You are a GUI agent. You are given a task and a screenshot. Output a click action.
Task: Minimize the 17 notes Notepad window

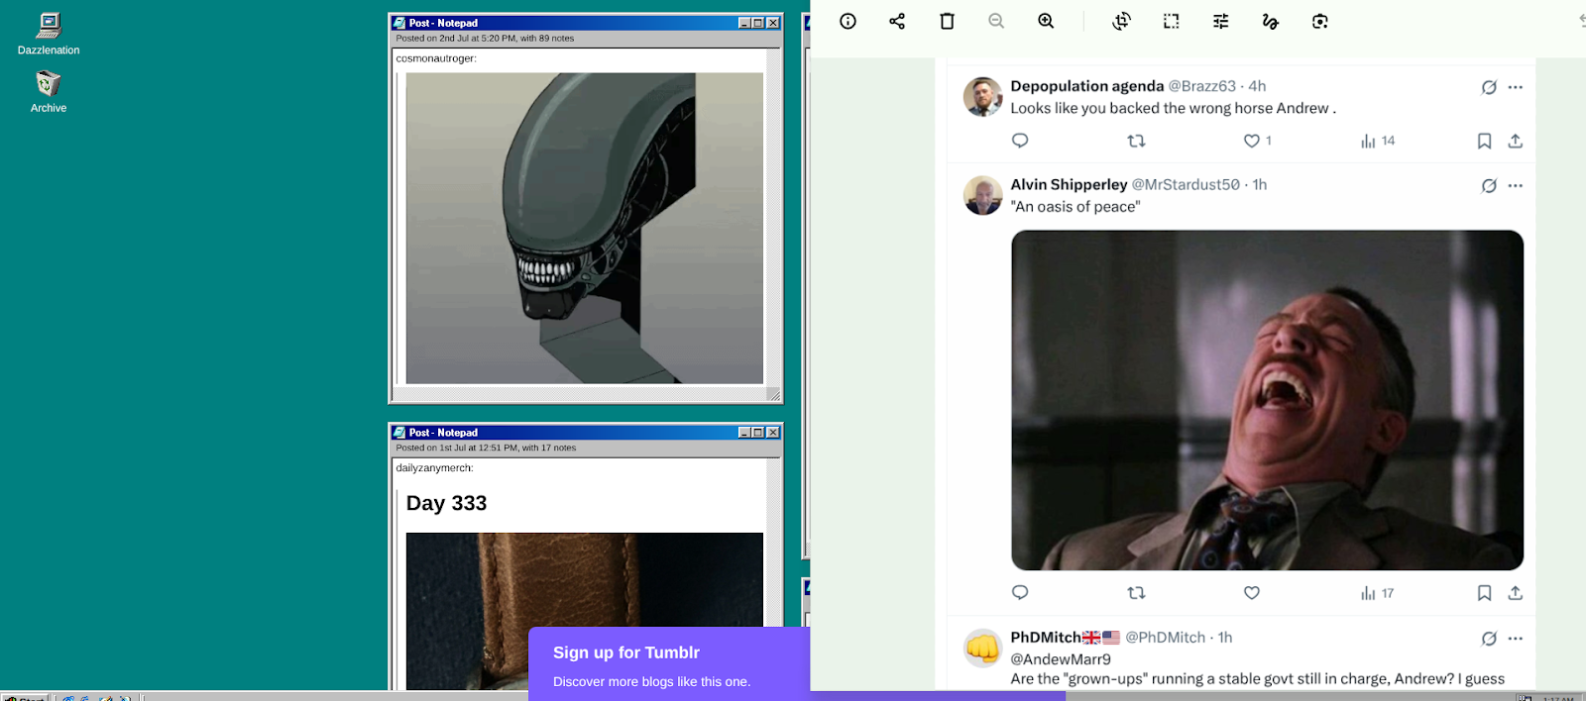click(744, 433)
